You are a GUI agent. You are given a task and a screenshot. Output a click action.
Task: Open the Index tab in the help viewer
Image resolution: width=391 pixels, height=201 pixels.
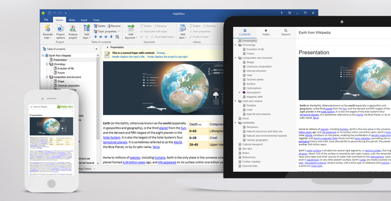coord(266,32)
